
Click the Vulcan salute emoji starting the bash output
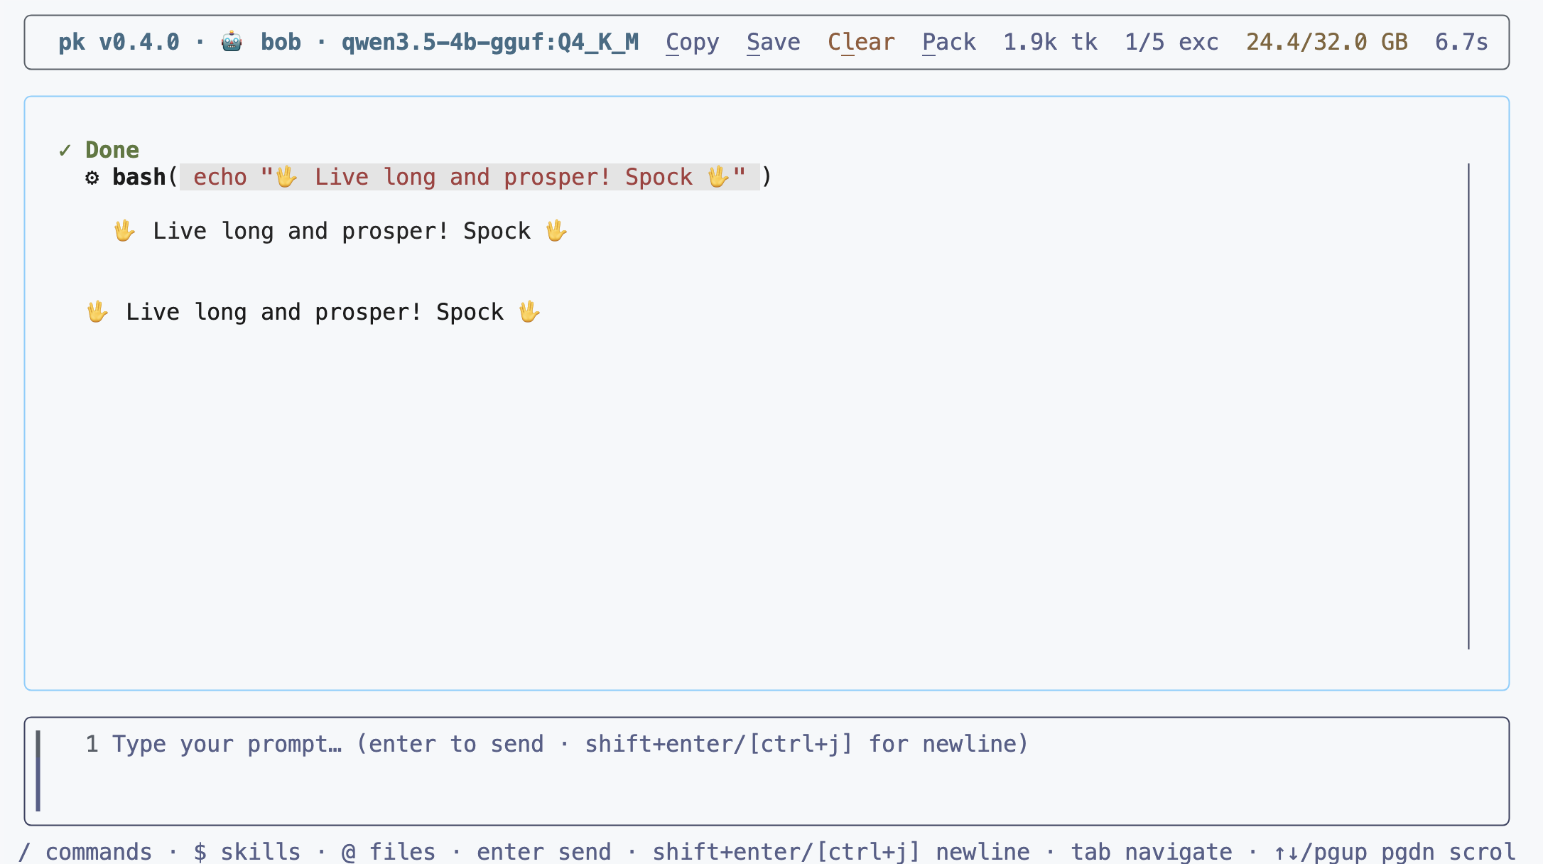[x=124, y=231]
